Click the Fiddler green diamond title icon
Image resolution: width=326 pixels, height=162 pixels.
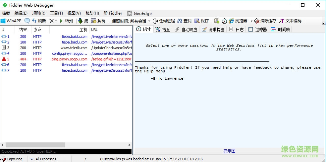tap(5, 5)
